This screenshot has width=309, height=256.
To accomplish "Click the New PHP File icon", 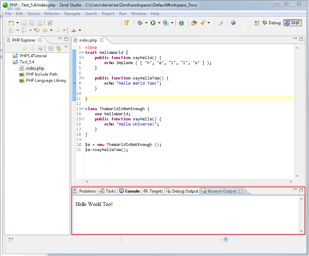I will pos(50,23).
